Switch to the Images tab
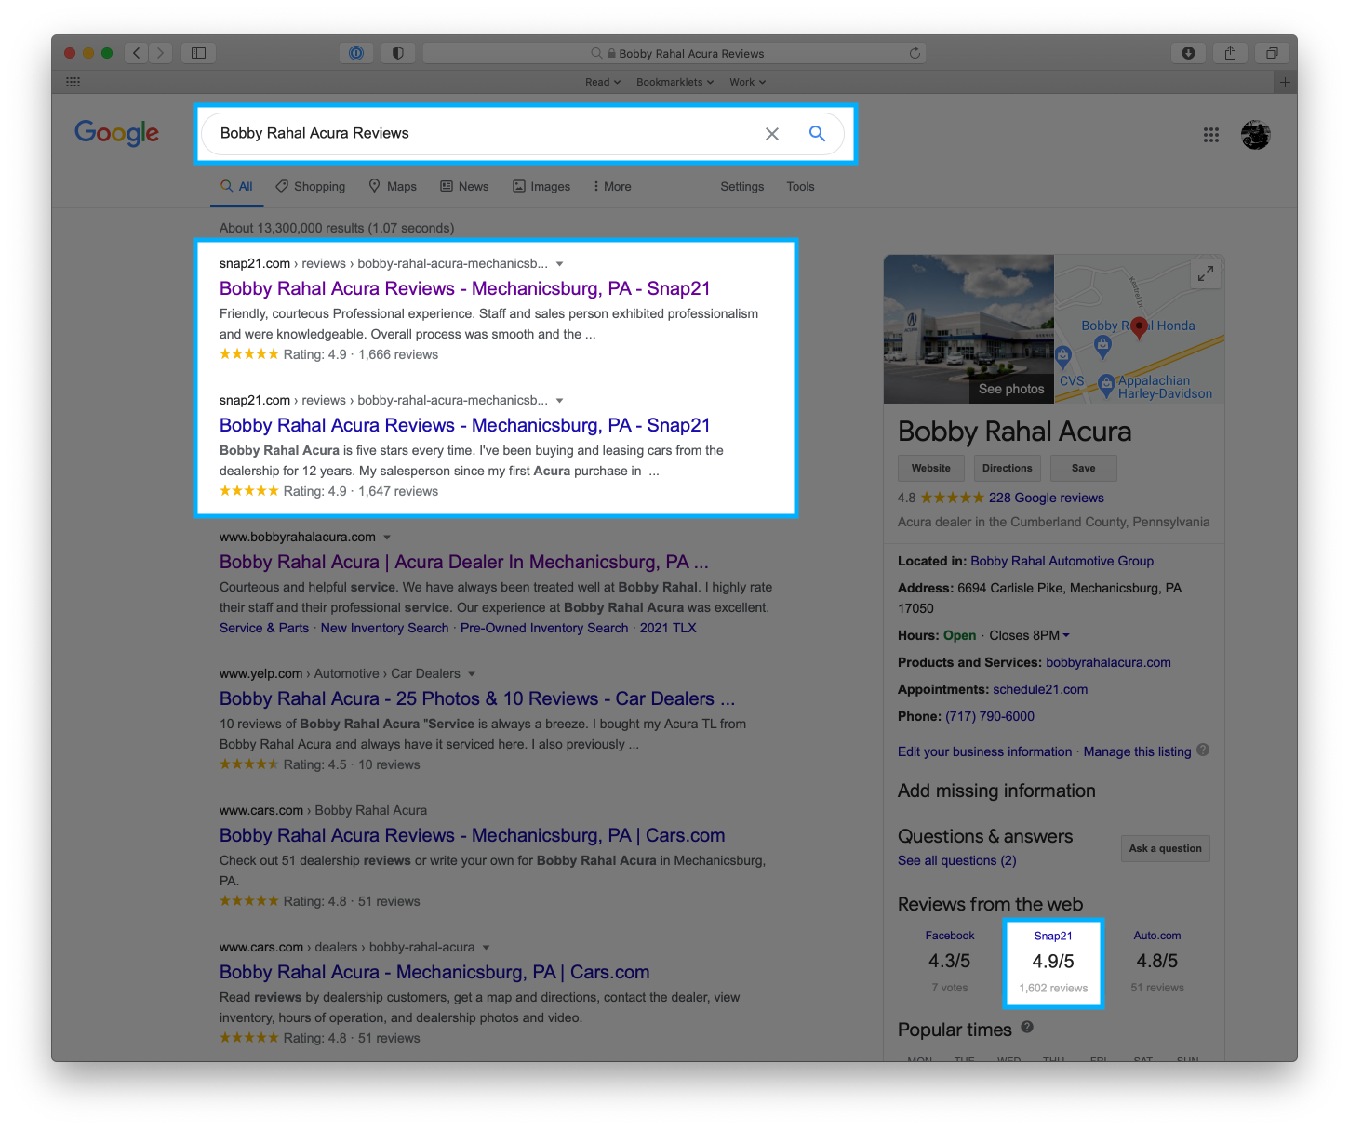This screenshot has height=1130, width=1349. pyautogui.click(x=541, y=186)
